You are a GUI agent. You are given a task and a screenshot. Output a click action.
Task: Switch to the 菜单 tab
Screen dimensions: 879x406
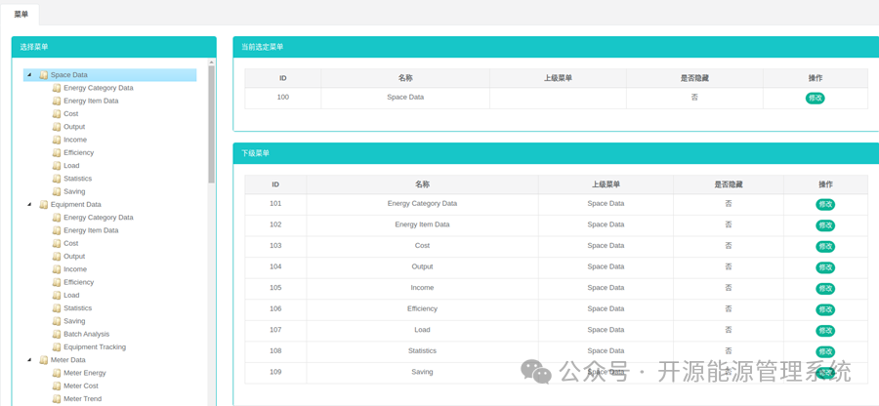coord(21,15)
